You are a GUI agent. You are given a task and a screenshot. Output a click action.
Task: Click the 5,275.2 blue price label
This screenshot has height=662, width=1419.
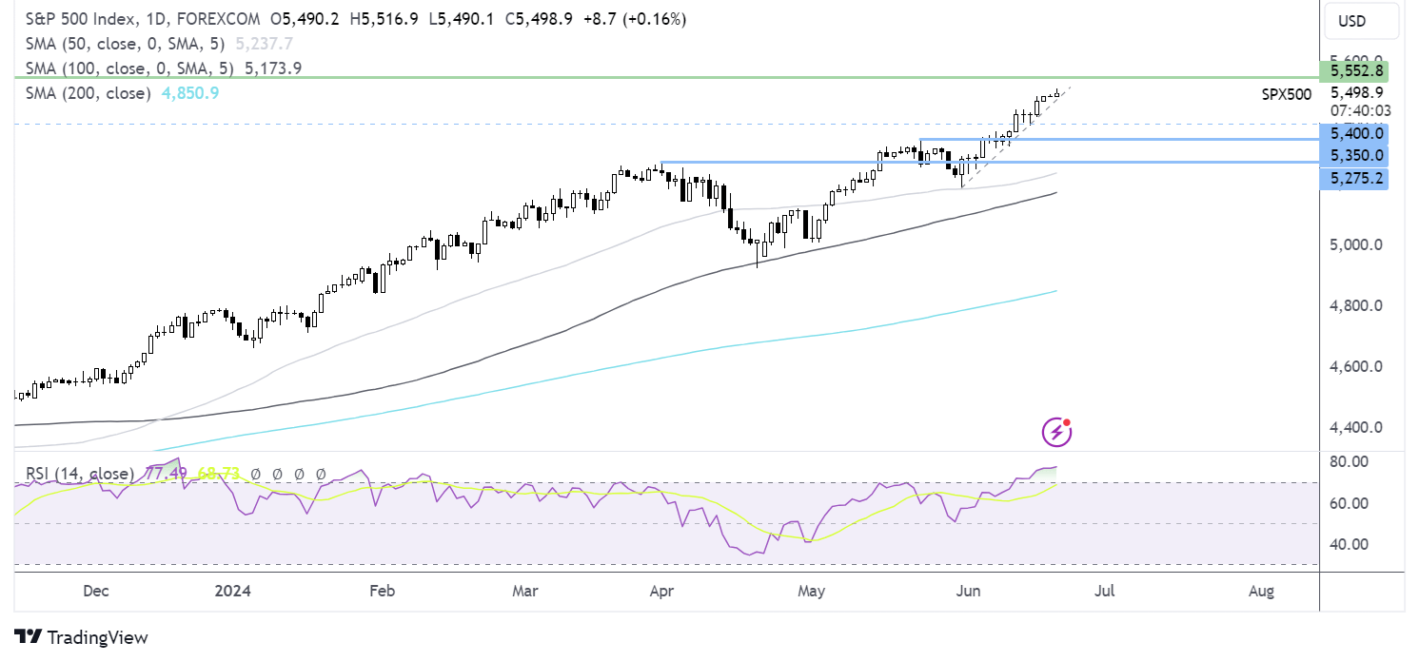pyautogui.click(x=1354, y=178)
